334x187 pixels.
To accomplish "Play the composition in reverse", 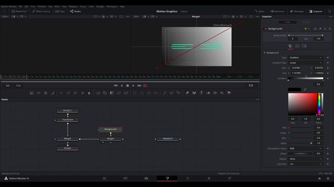I will [x=122, y=85].
